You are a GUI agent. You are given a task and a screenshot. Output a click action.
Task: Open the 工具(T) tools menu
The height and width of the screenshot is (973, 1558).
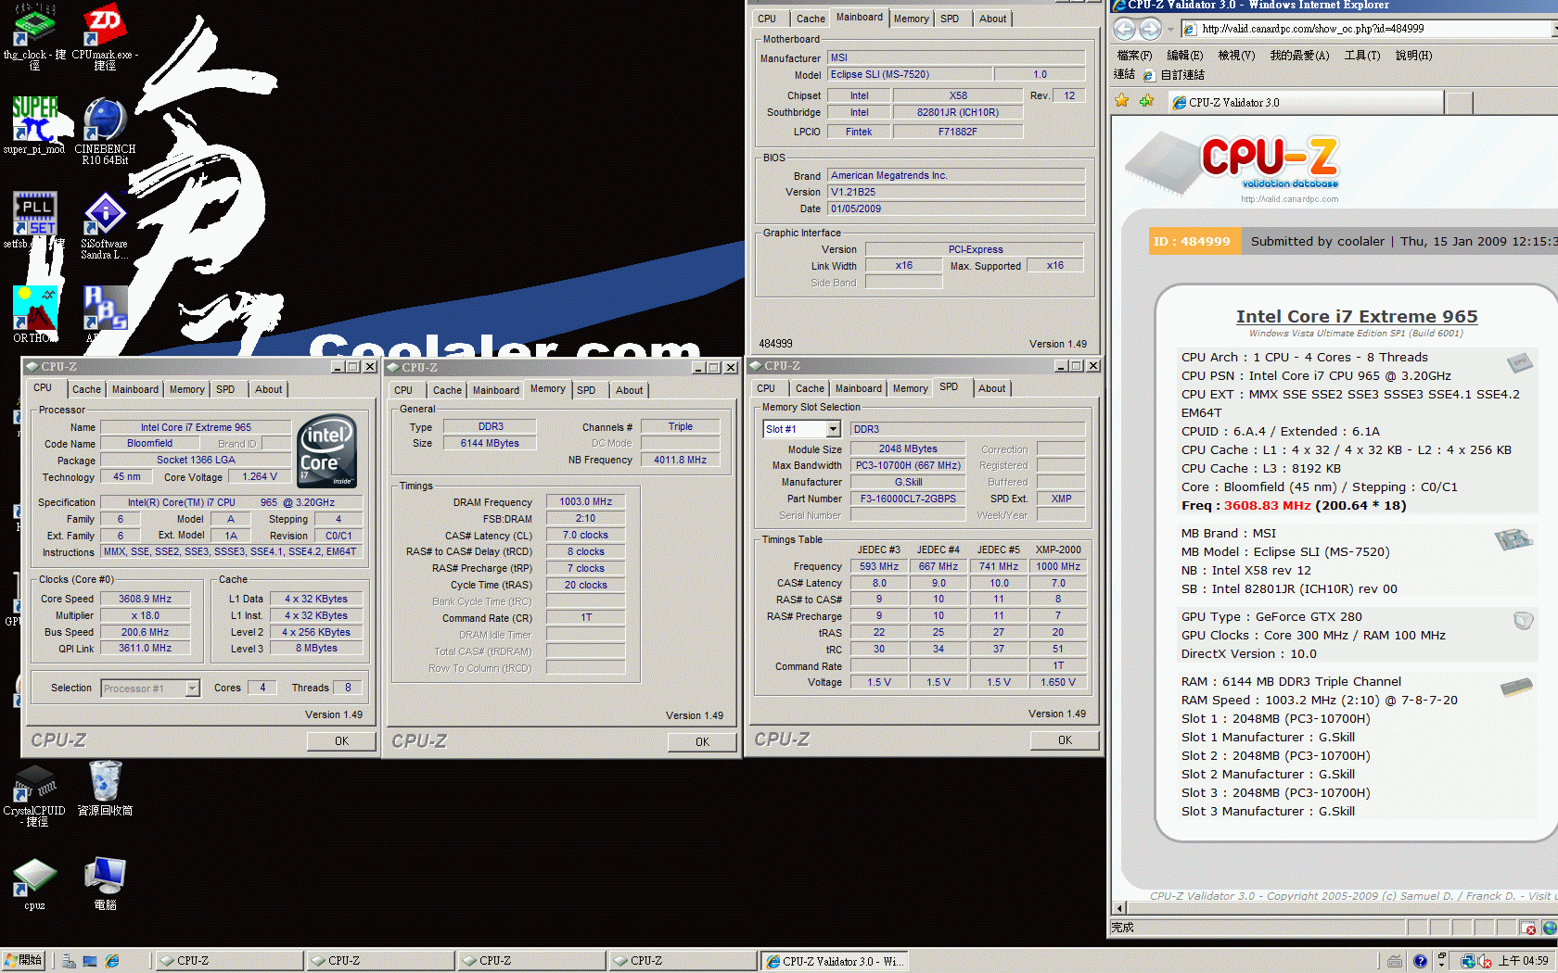tap(1362, 56)
